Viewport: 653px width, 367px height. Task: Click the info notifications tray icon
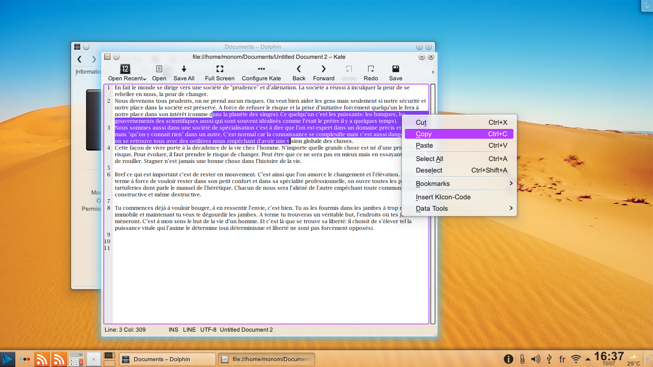point(509,359)
